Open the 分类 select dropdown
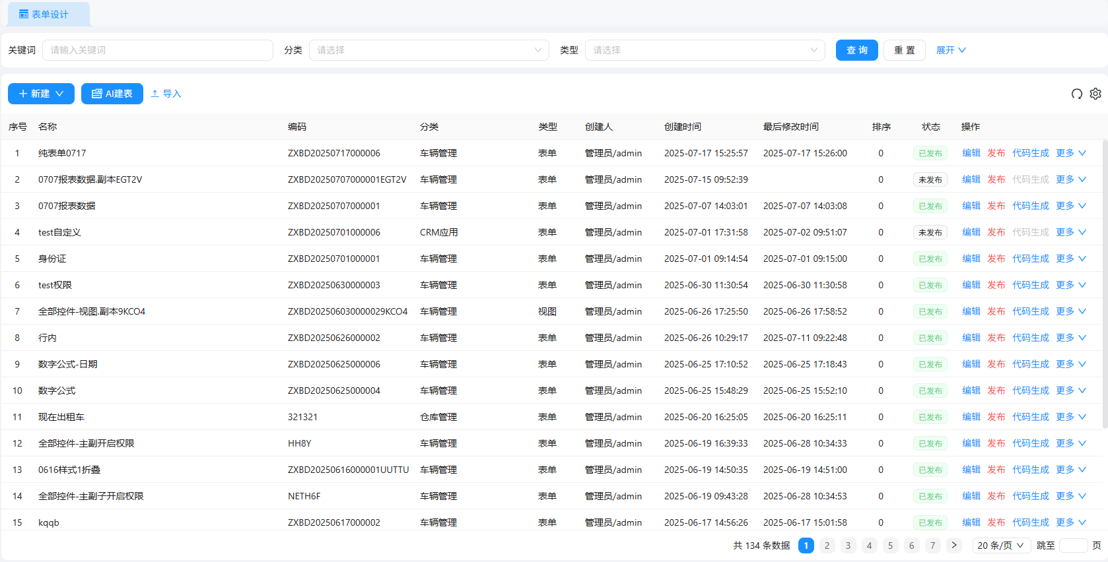The image size is (1108, 562). tap(429, 50)
